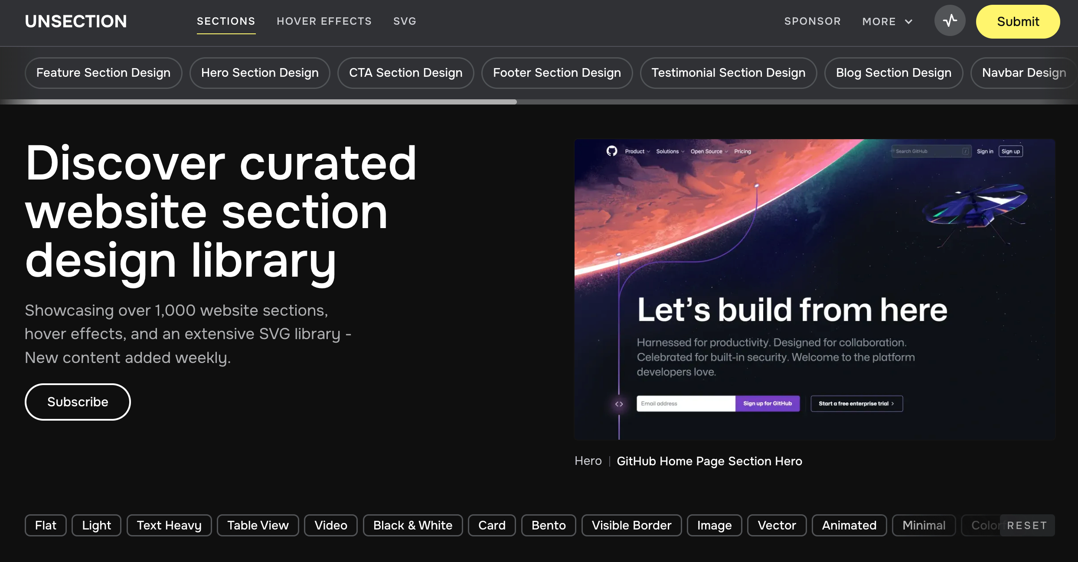Viewport: 1078px width, 562px height.
Task: Switch to the SVG tab
Action: [x=404, y=21]
